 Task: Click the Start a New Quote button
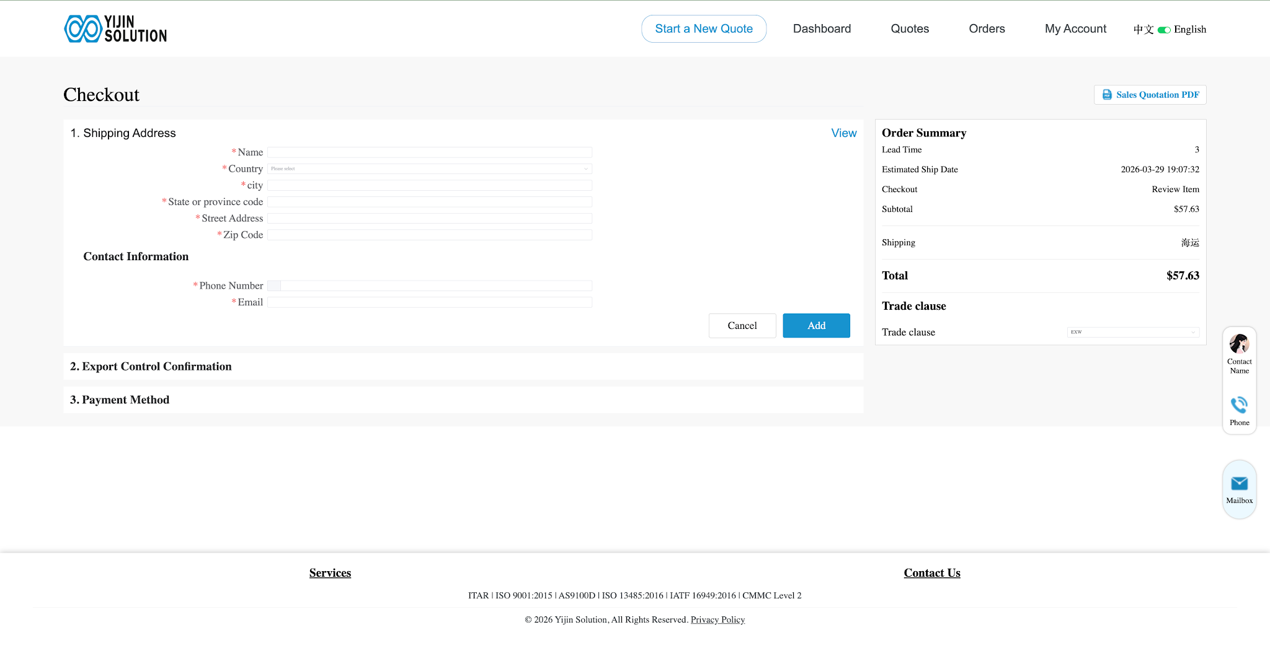(x=703, y=28)
